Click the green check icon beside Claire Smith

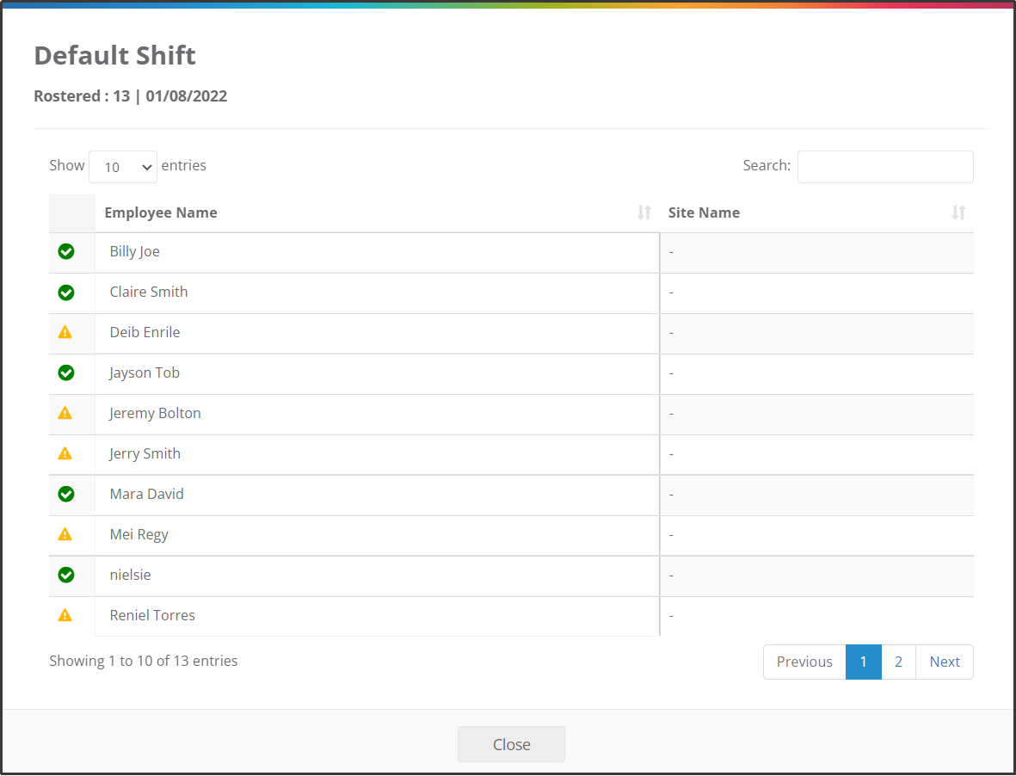(66, 293)
